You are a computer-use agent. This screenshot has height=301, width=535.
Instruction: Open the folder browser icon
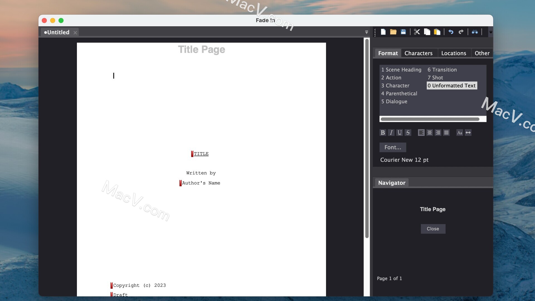(x=392, y=32)
